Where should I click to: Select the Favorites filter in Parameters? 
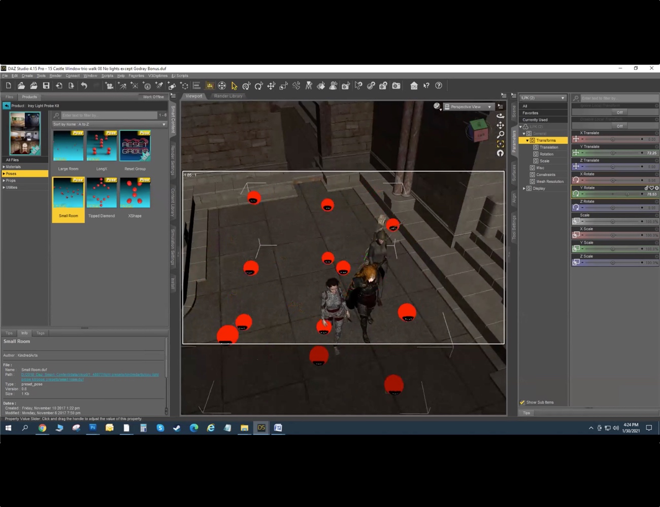(x=543, y=113)
